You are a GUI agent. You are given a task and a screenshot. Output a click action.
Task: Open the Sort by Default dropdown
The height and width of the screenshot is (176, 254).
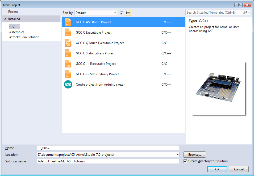(96, 13)
